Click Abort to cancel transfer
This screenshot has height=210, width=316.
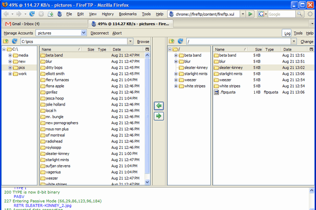117,33
